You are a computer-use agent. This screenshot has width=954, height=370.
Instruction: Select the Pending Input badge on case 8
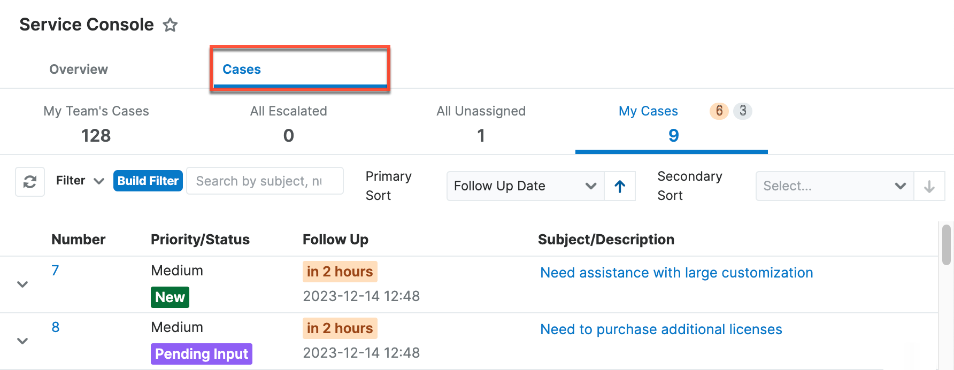[x=202, y=353]
